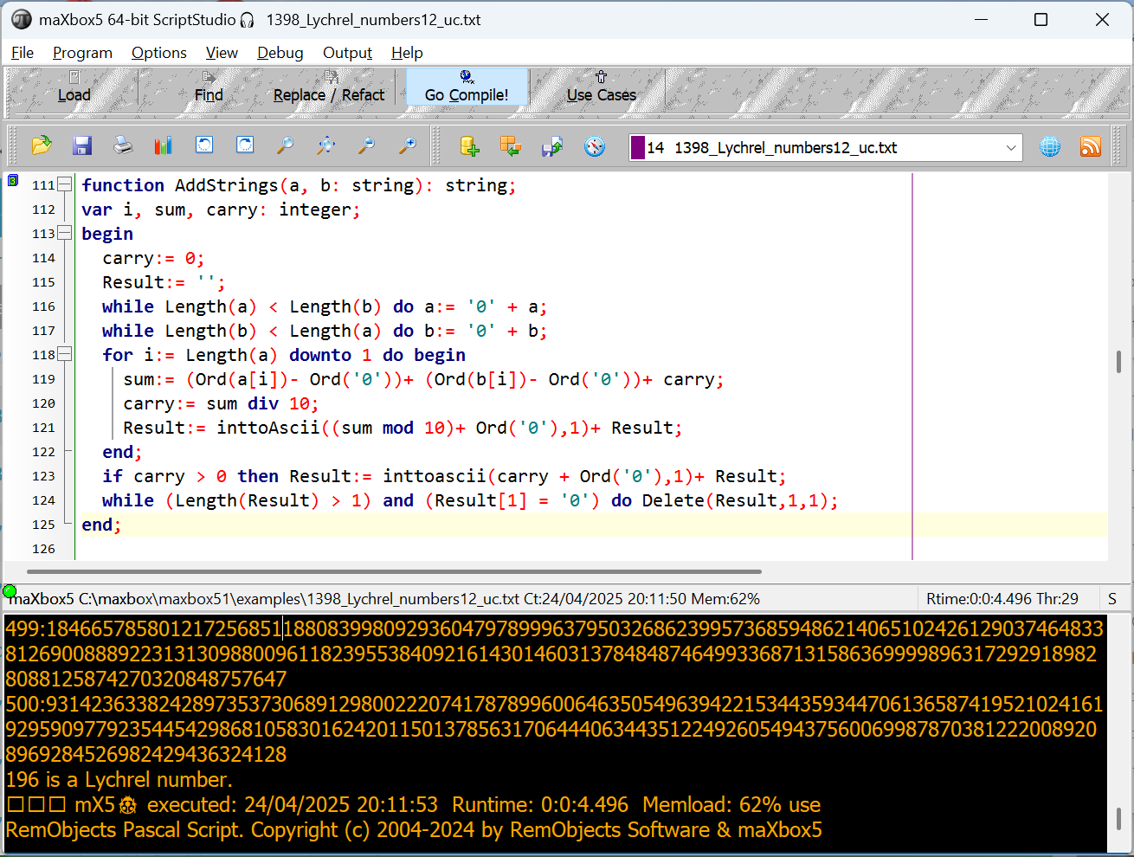Click the editor vertical scrollbar thumb
The image size is (1134, 857).
click(1118, 362)
